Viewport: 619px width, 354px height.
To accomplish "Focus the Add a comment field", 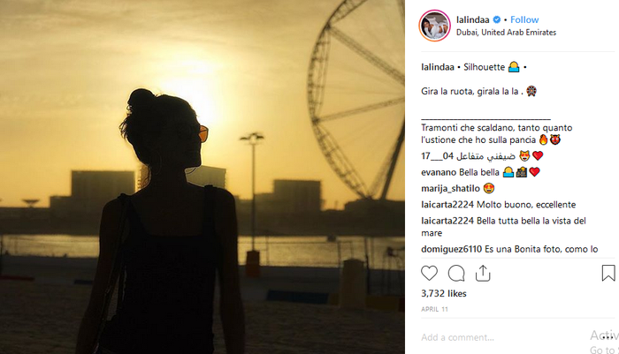I will pyautogui.click(x=501, y=337).
